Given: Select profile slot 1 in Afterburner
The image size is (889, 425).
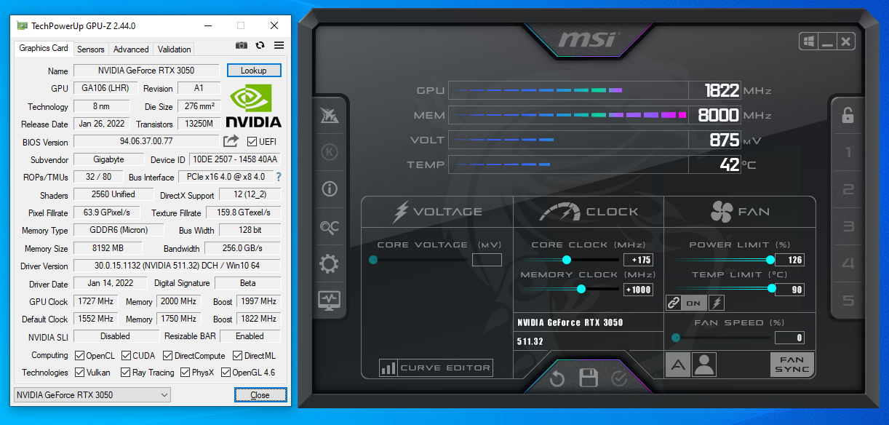Looking at the screenshot, I should click(848, 153).
